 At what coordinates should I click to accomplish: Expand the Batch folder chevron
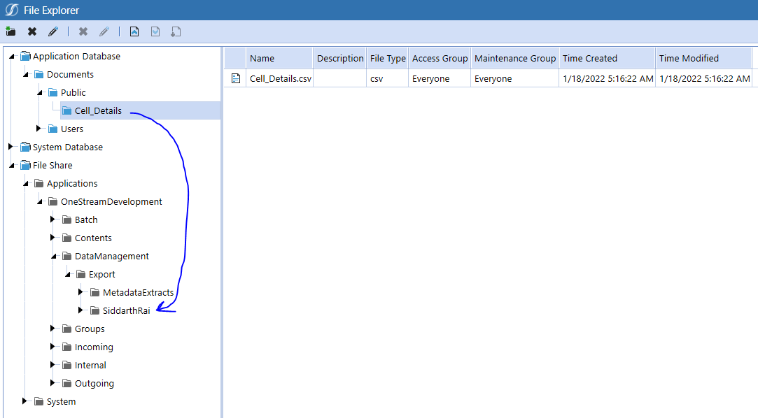tap(52, 219)
